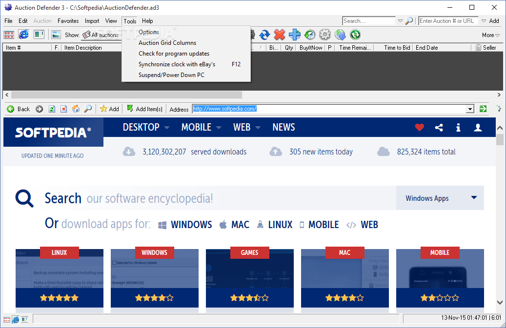
Task: Click the red heart icon on Softpedia header
Action: tap(420, 128)
